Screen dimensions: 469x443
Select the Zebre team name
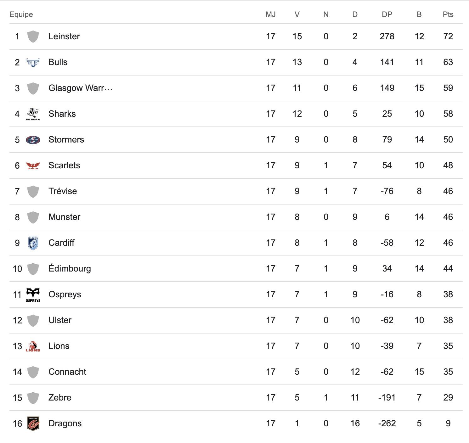(x=60, y=398)
